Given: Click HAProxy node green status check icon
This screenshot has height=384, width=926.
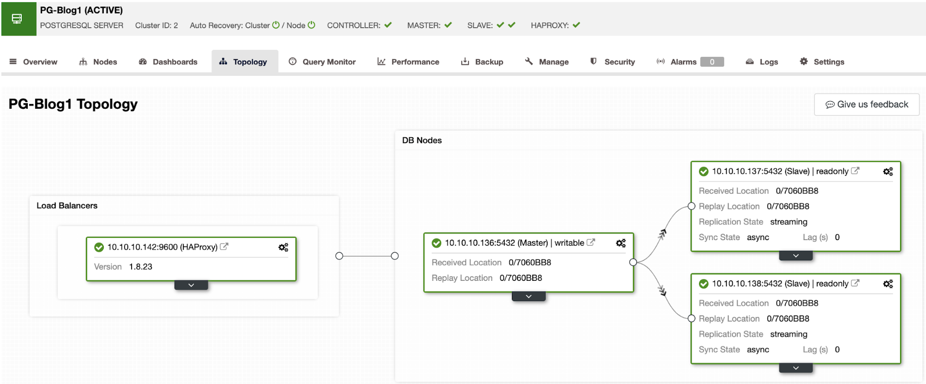Looking at the screenshot, I should tap(99, 248).
